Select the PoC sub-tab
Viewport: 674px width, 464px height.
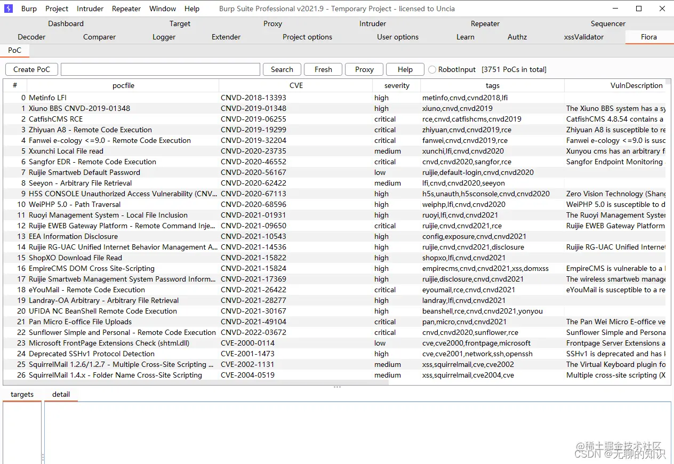(15, 50)
